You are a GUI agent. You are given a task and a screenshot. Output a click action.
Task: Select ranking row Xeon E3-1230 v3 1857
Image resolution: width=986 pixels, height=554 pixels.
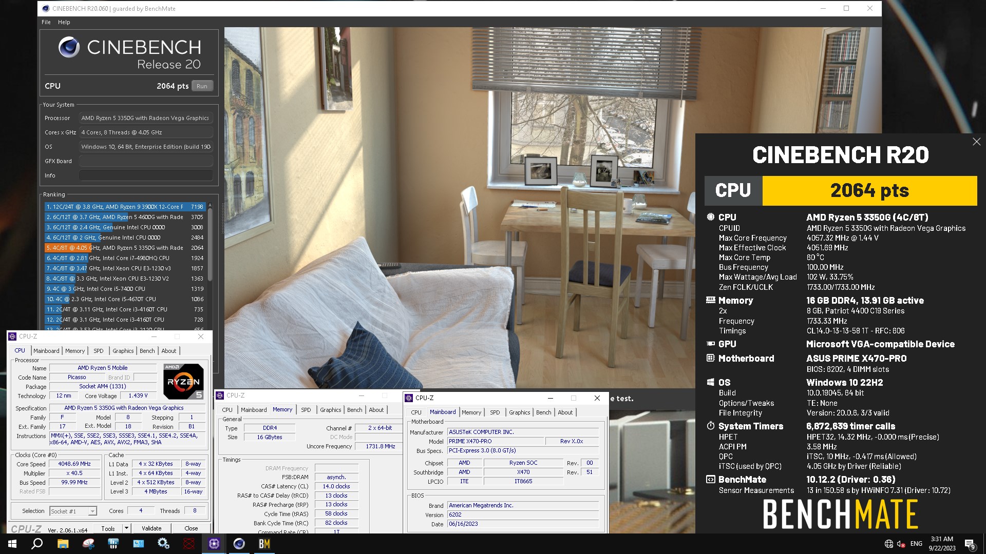(x=125, y=268)
